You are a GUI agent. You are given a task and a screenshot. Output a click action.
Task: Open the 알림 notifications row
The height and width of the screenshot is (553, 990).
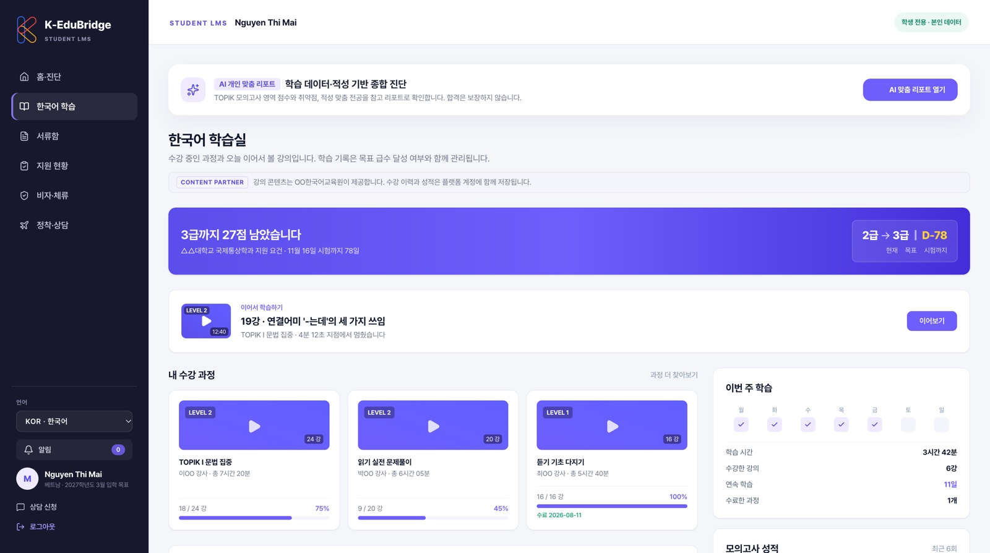pyautogui.click(x=74, y=450)
